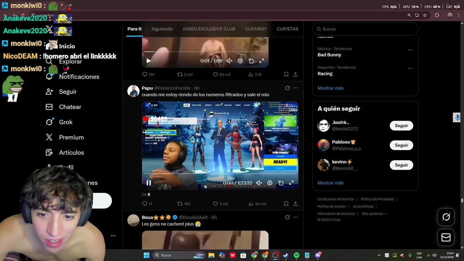Like the post with 83 mil likes

(221, 74)
